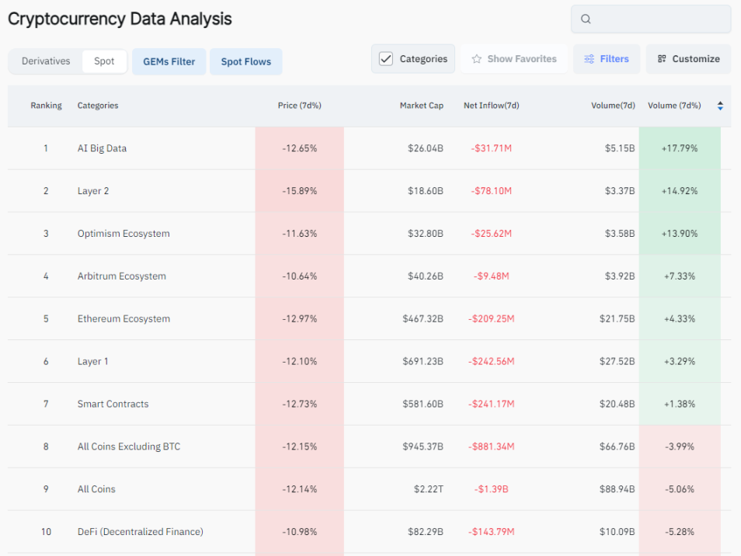Click the search magnifier icon

tap(586, 19)
